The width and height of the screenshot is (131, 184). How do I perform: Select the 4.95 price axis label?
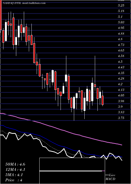coord(121,28)
